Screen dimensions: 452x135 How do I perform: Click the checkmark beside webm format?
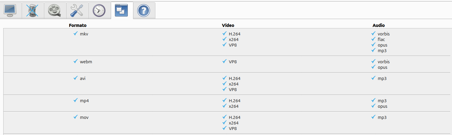[x=76, y=61]
